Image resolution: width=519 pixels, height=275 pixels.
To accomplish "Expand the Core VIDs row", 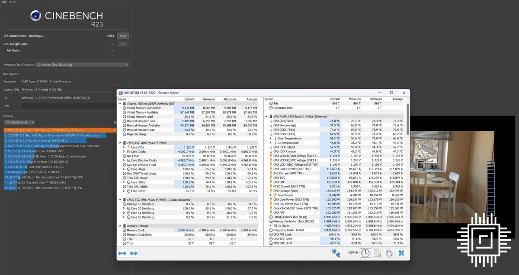I will point(124,147).
